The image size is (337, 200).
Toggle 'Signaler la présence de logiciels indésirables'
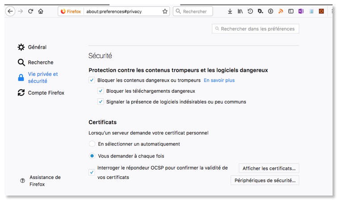tap(100, 102)
